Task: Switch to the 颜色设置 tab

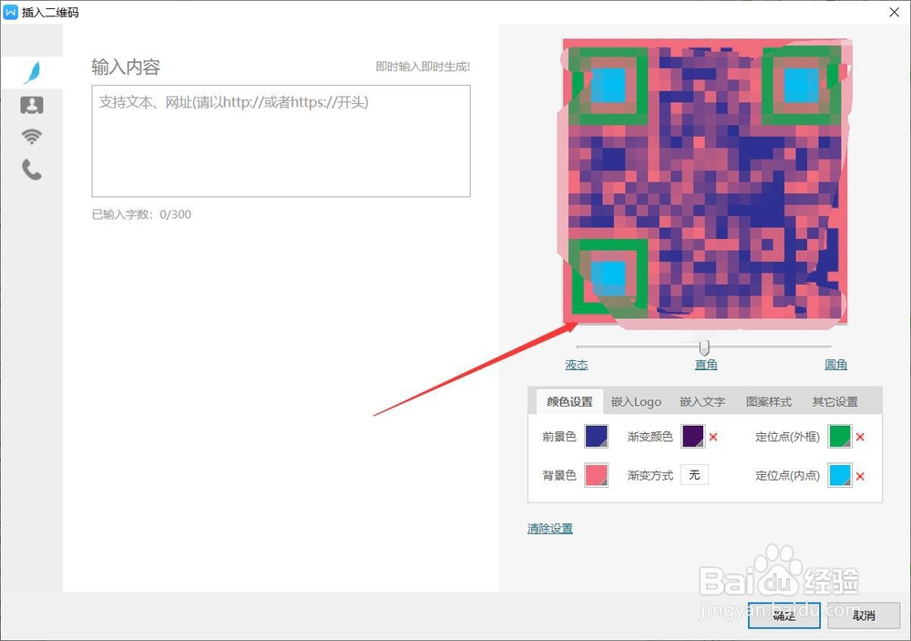Action: pyautogui.click(x=570, y=401)
